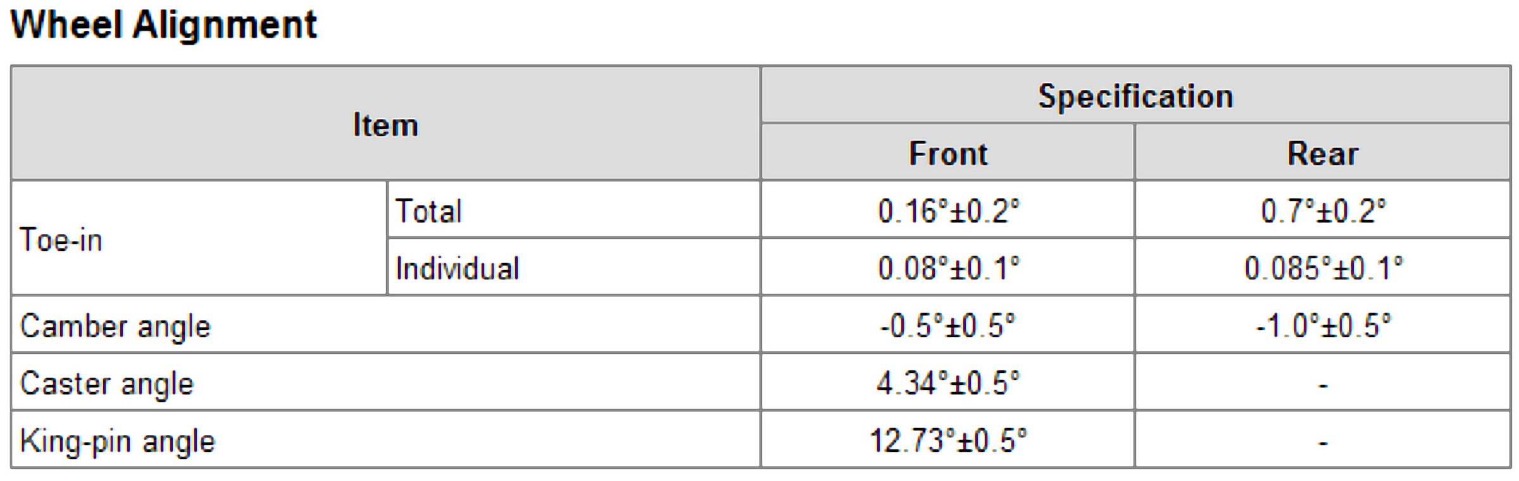Click front individual toe-in value 0.08°±0.1°
This screenshot has width=1519, height=481.
pos(948,268)
